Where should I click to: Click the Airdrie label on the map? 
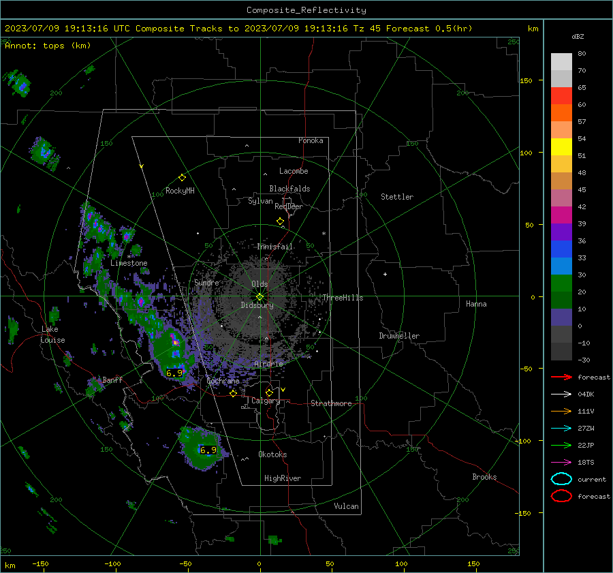[268, 364]
